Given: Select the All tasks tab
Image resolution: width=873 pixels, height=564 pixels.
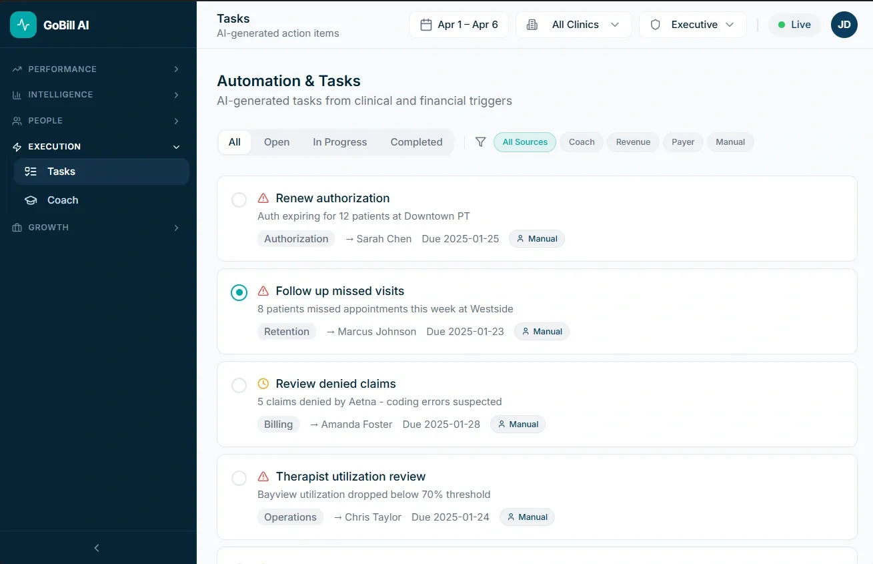Looking at the screenshot, I should (x=235, y=142).
